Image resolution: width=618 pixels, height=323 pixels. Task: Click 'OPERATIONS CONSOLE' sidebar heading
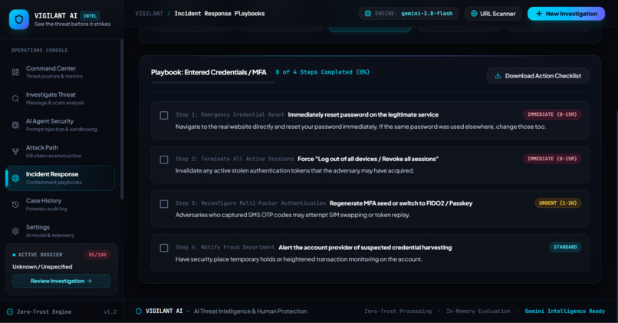click(x=39, y=51)
